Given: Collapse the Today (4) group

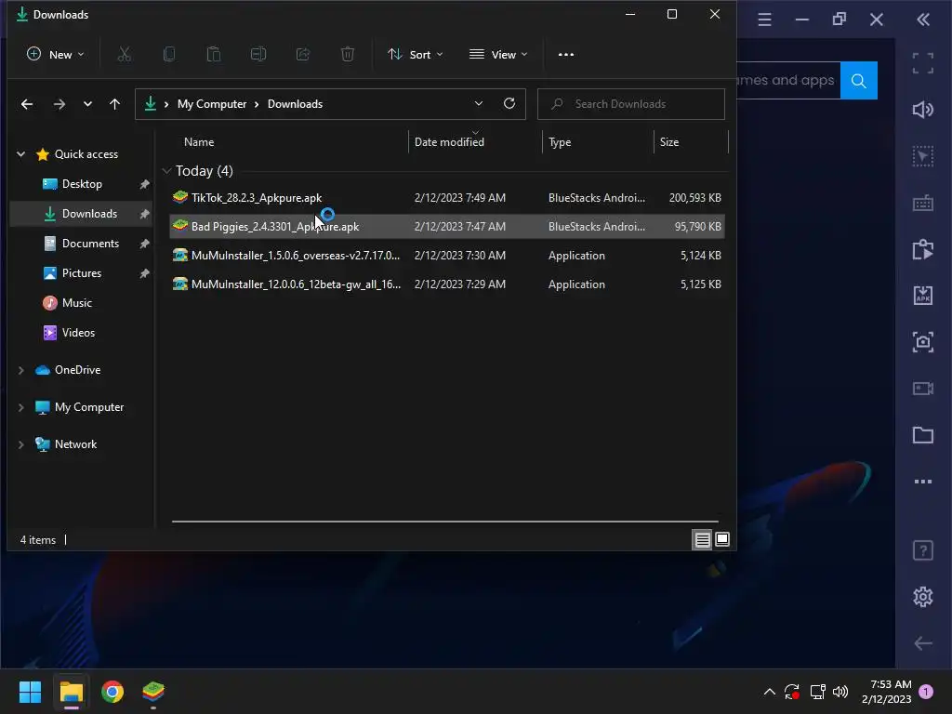Looking at the screenshot, I should (x=167, y=171).
